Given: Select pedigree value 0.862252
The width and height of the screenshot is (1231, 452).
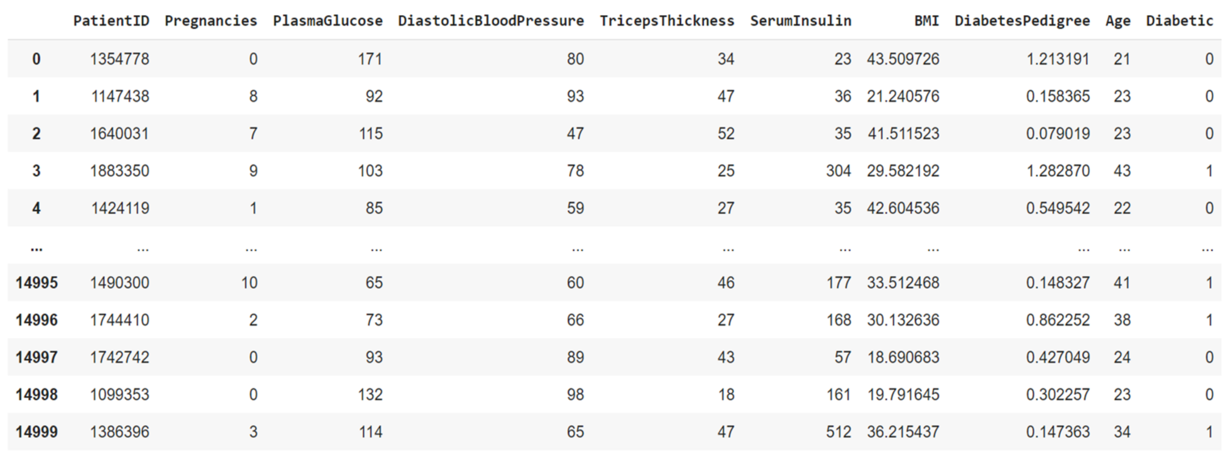Looking at the screenshot, I should tap(1058, 320).
